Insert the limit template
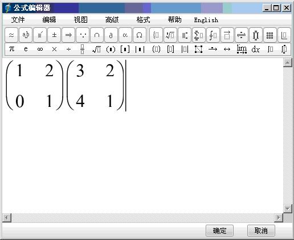The image size is (294, 240). coord(242,49)
